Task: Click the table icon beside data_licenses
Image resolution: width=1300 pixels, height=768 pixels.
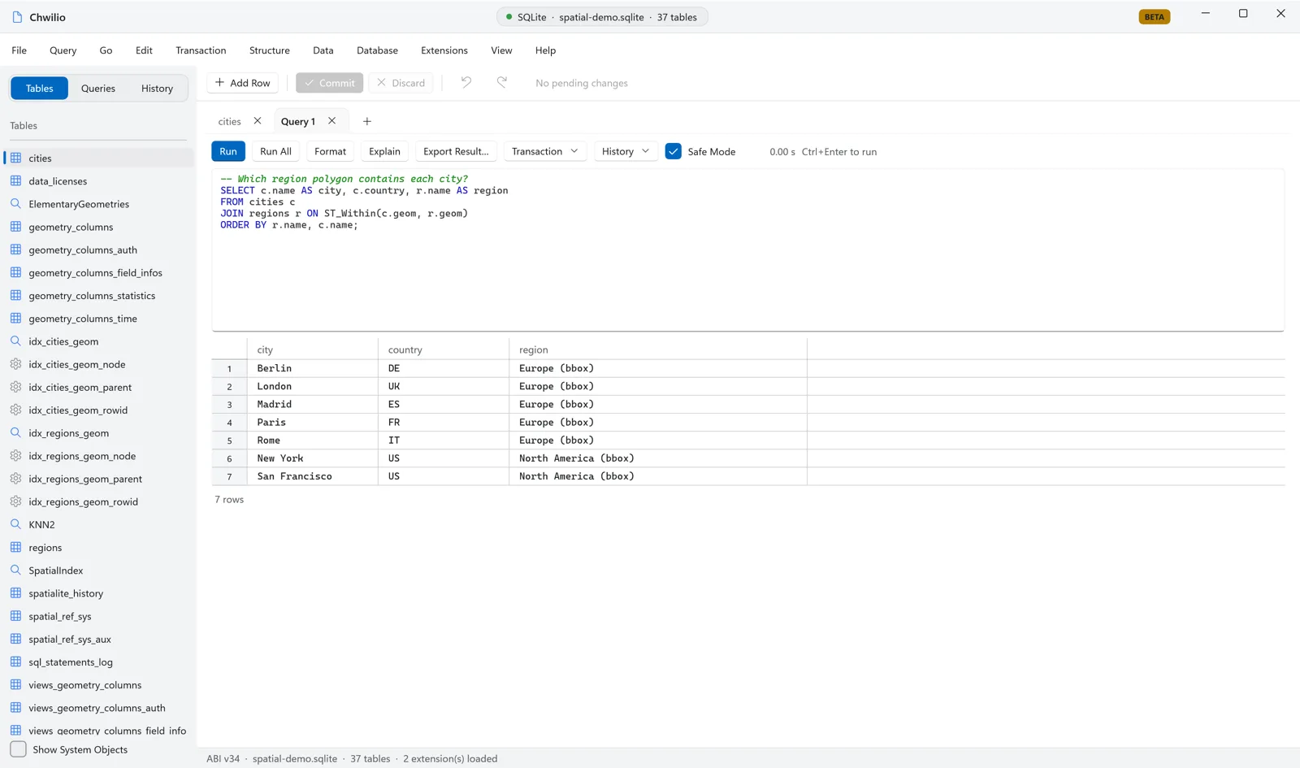Action: click(15, 180)
